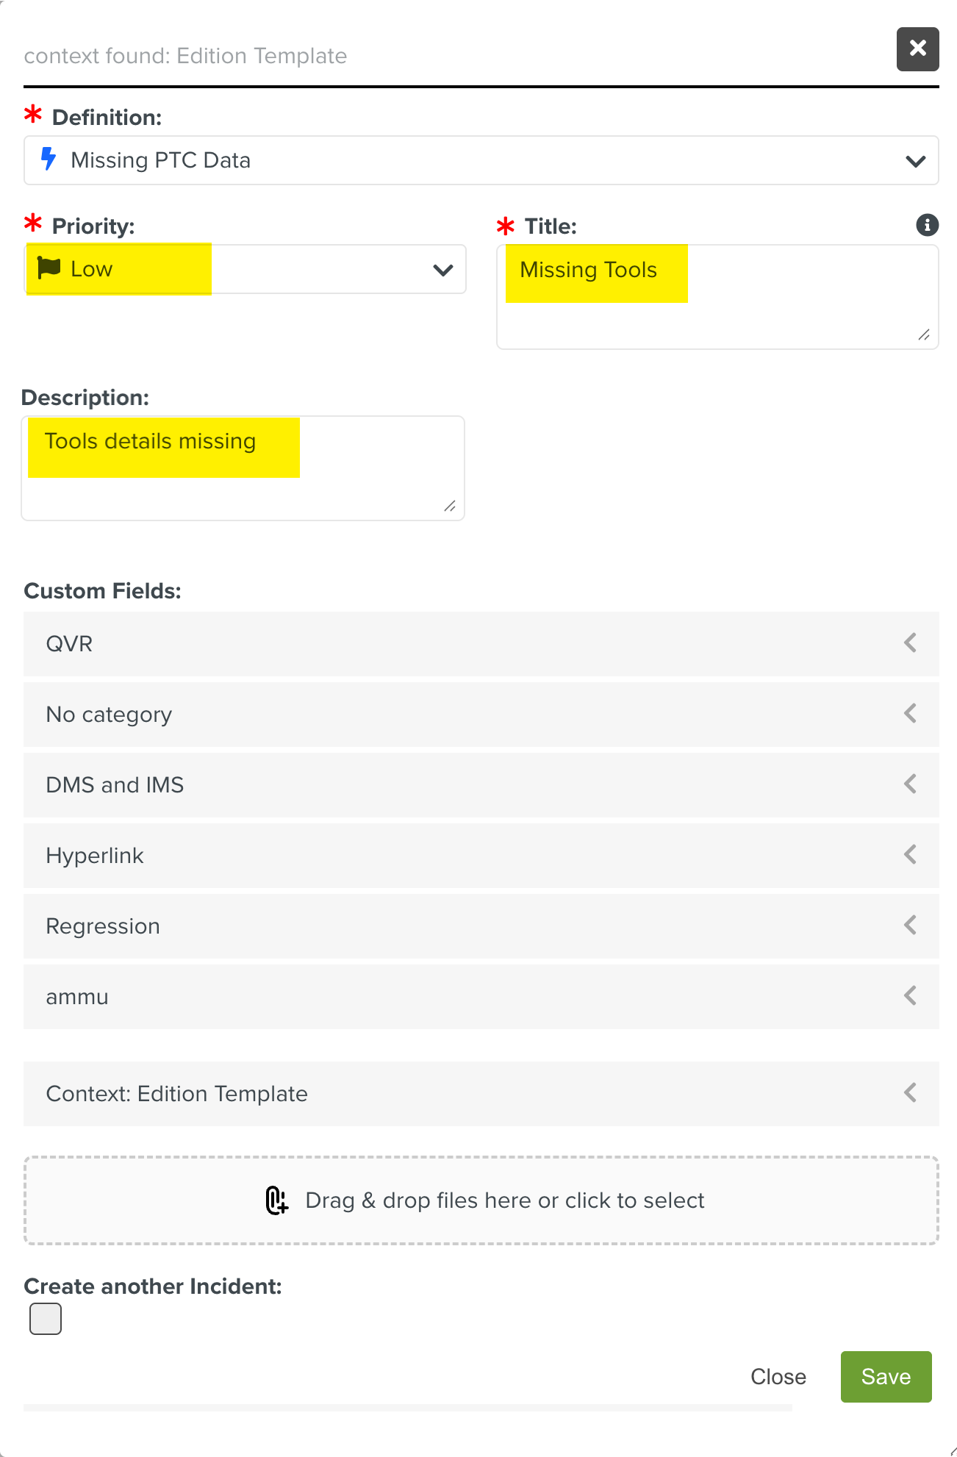This screenshot has width=957, height=1457.
Task: Click the Close text button
Action: 778,1377
